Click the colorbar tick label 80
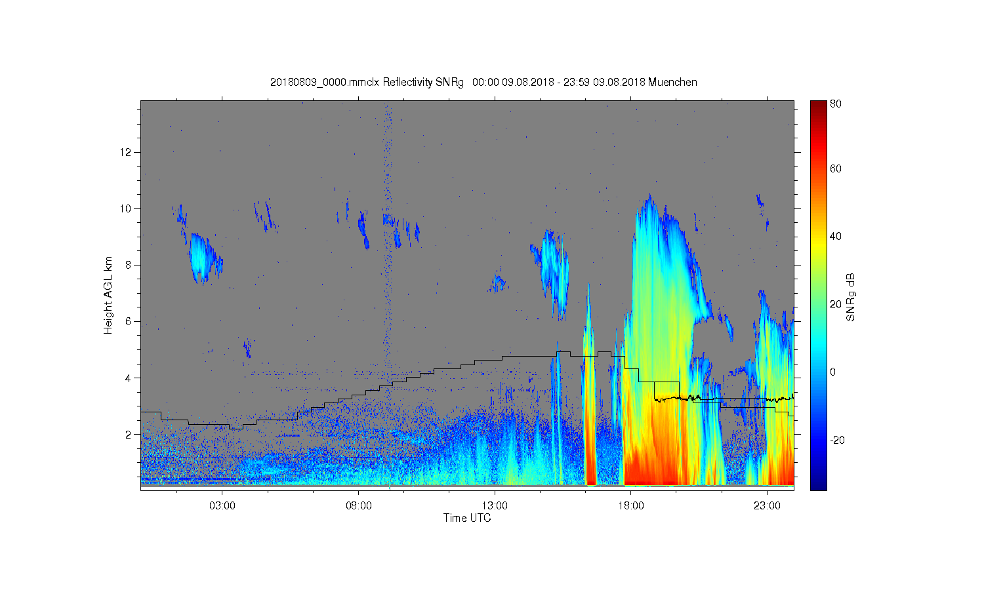Image resolution: width=984 pixels, height=590 pixels. point(836,104)
